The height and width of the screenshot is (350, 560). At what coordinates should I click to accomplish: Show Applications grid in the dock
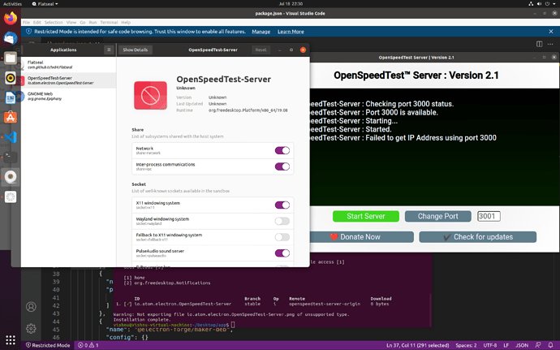pos(11,339)
